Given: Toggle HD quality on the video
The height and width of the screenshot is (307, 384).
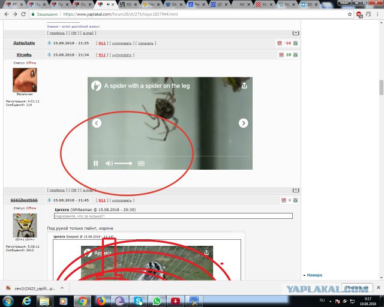Looking at the screenshot, I should 141,163.
